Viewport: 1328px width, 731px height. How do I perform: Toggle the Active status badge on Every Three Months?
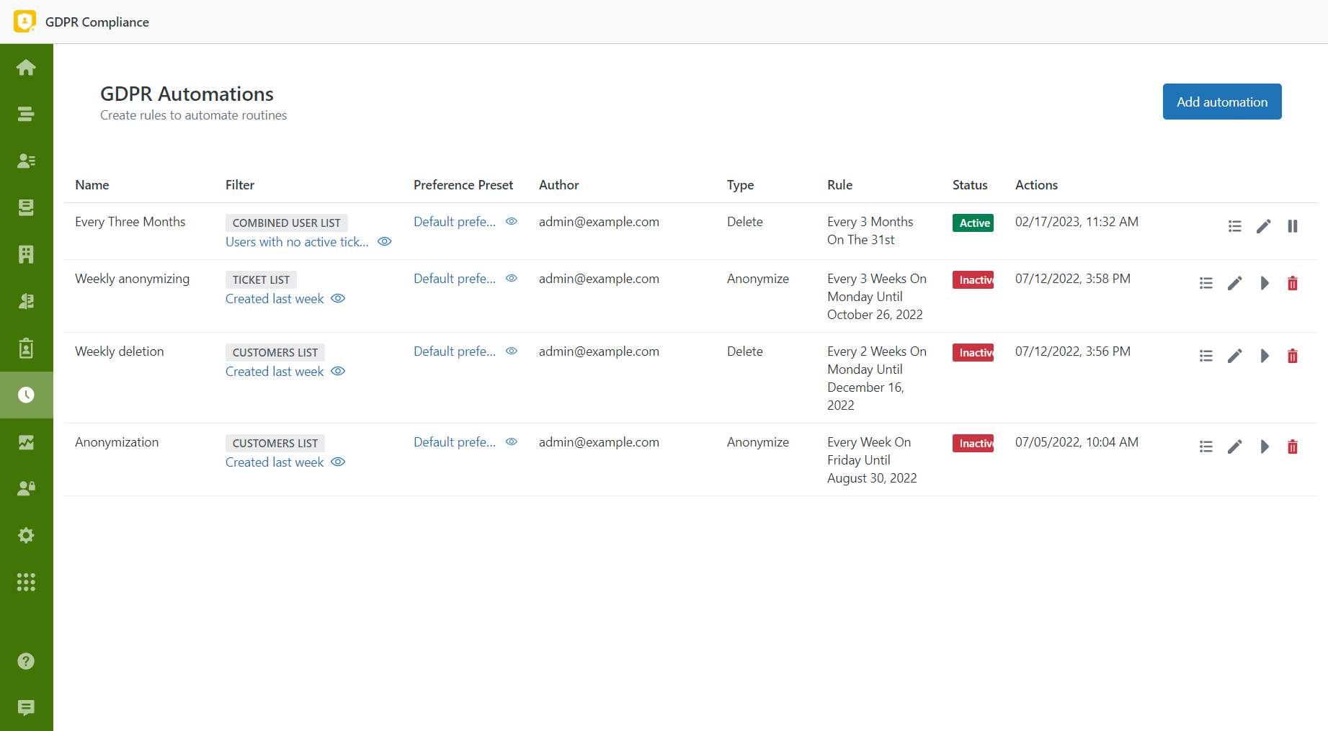point(973,223)
